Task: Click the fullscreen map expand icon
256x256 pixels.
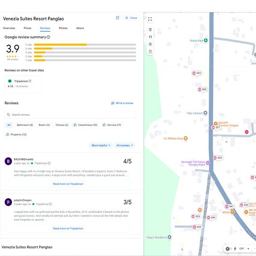Action: click(x=150, y=19)
